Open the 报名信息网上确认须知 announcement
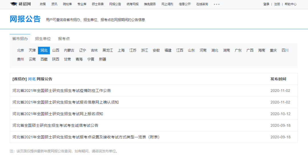 66,102
